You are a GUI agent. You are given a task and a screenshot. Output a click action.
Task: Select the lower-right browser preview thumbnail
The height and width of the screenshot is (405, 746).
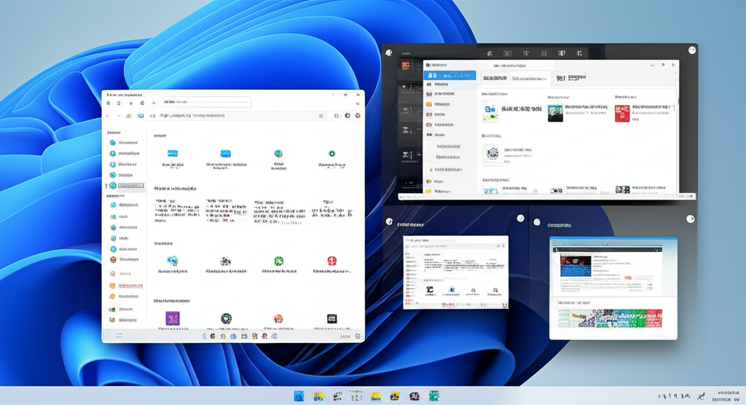[x=613, y=287]
